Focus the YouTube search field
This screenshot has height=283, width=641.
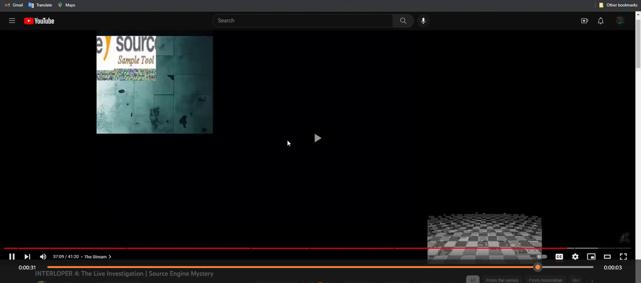(x=302, y=20)
